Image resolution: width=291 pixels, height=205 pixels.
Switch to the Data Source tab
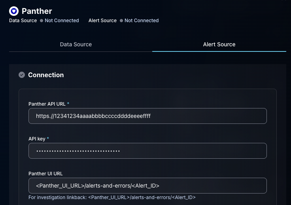76,44
